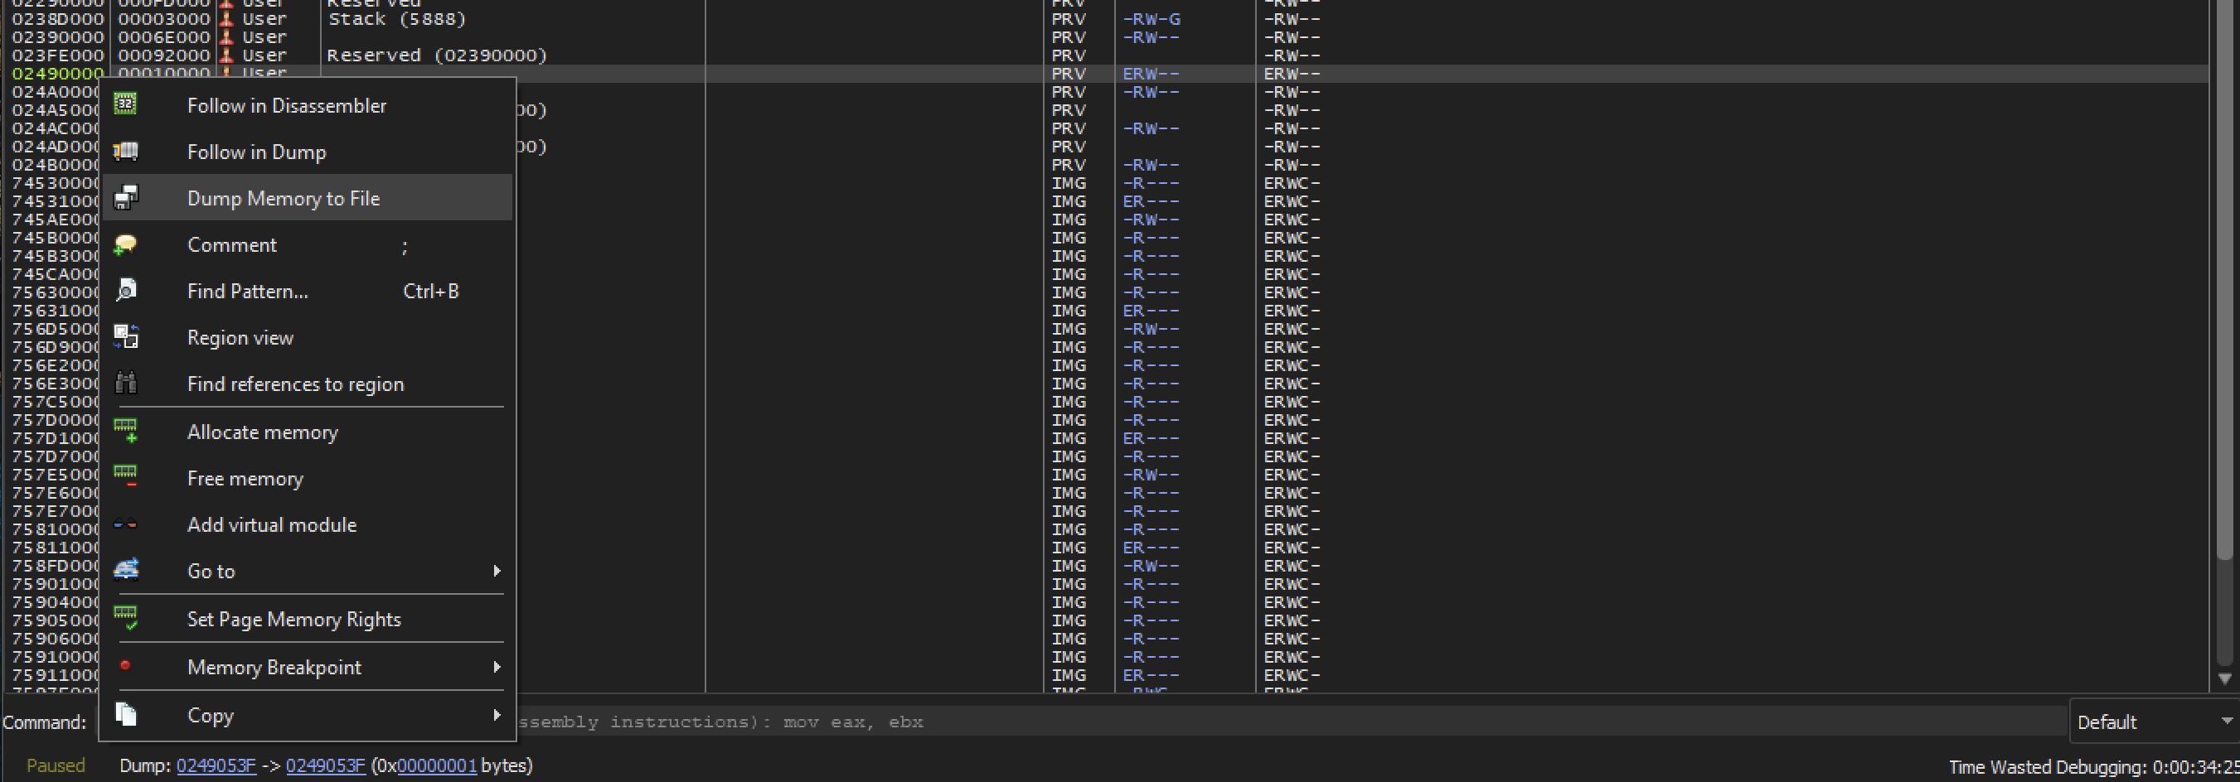Click the Go to icon
This screenshot has height=782, width=2240.
pos(125,570)
